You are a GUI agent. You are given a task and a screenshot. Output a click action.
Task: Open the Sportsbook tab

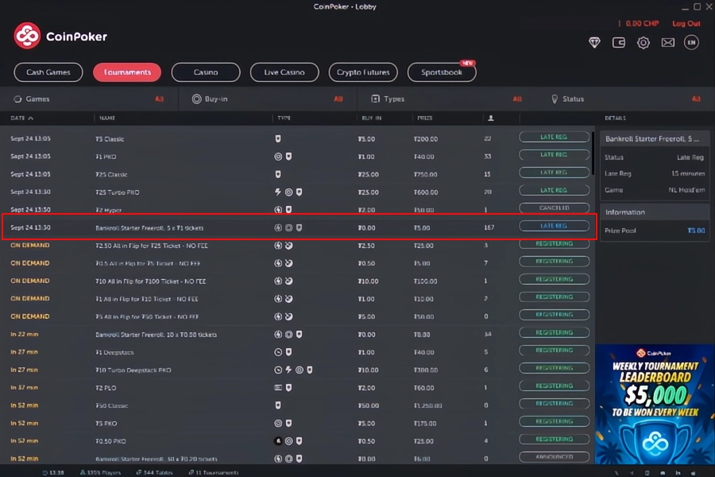pyautogui.click(x=442, y=72)
